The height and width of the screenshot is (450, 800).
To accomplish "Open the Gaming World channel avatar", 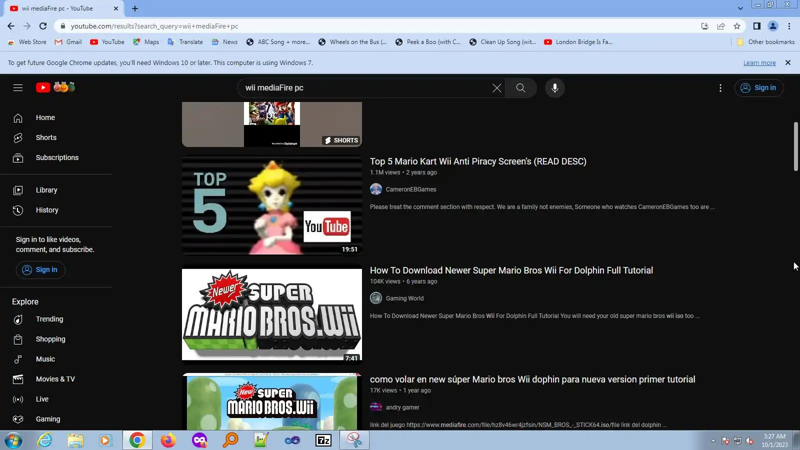I will (376, 298).
